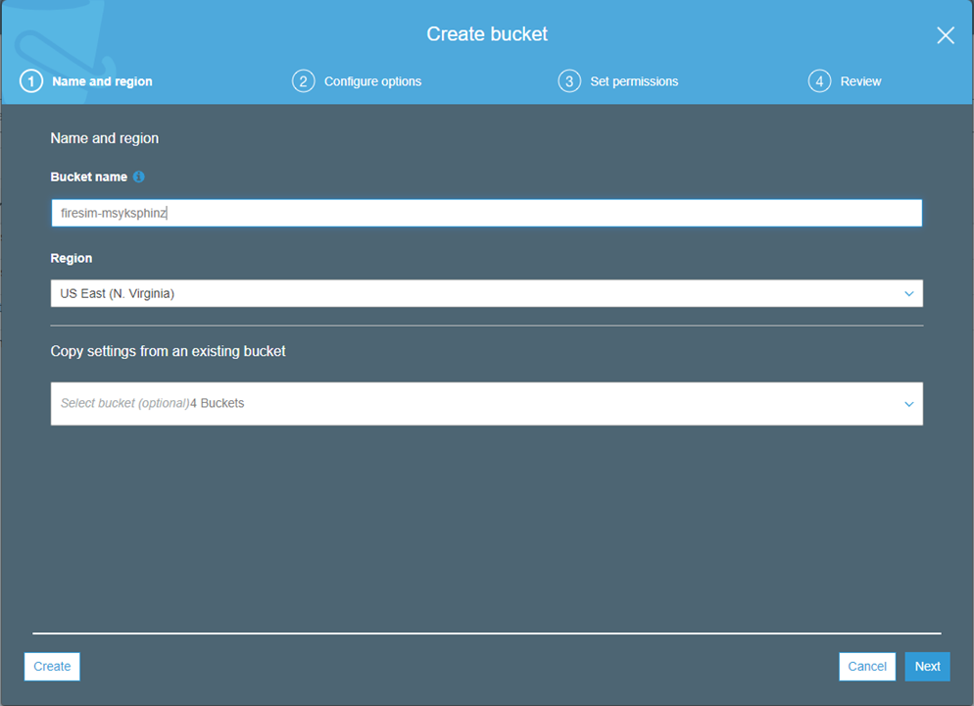Open the Select bucket (optional) dropdown

(486, 404)
